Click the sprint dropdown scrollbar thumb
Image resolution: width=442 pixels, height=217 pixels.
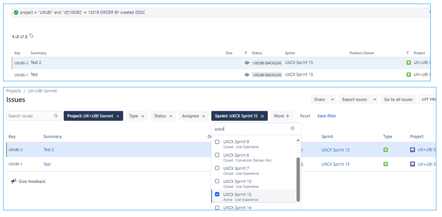click(x=298, y=179)
